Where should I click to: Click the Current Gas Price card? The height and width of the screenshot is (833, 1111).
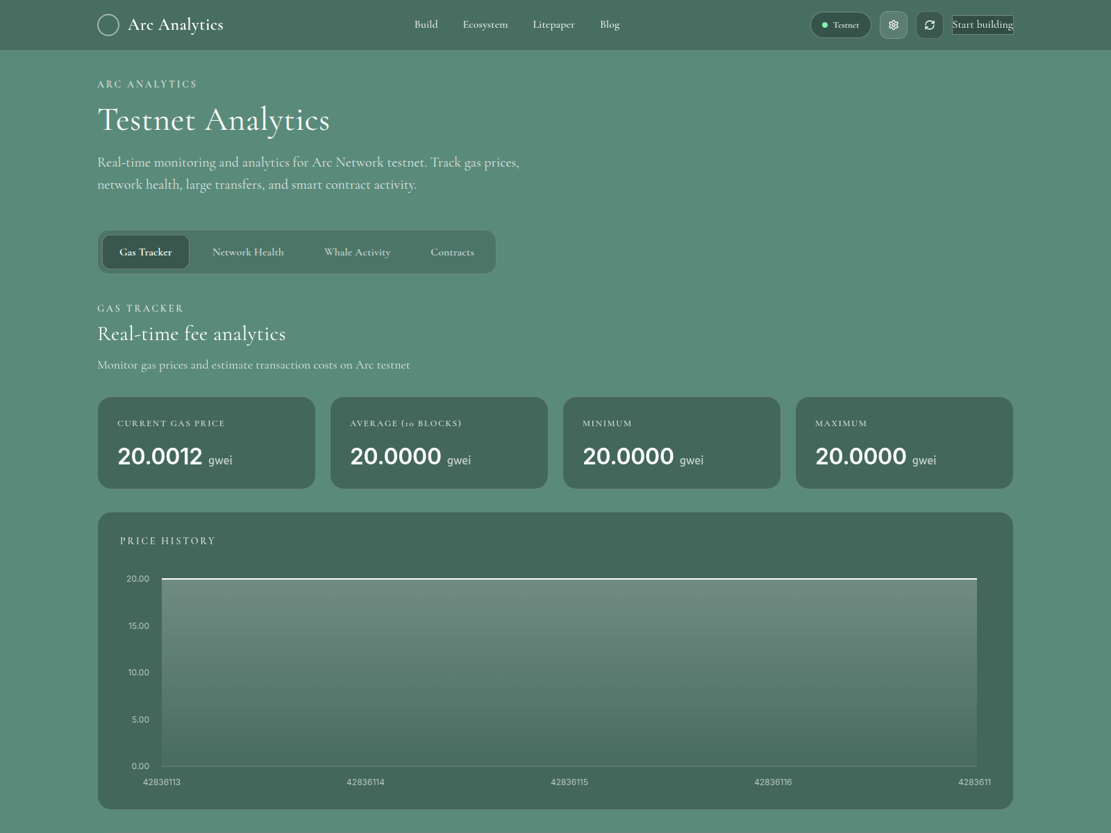coord(206,443)
